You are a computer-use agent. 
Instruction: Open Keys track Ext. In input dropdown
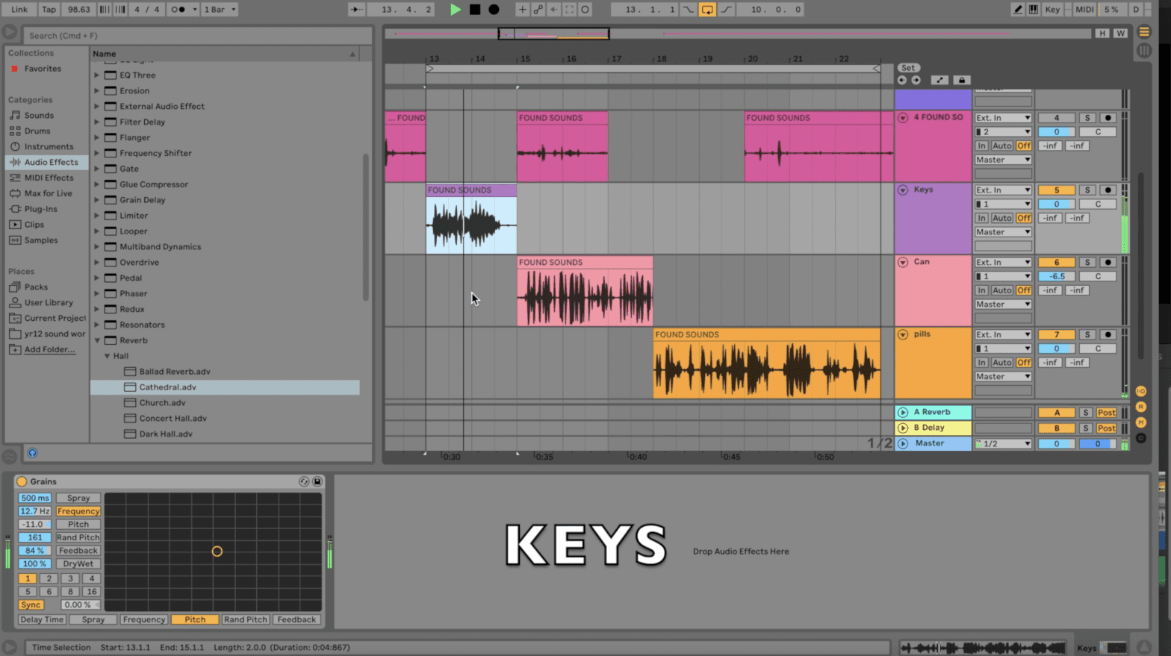click(1002, 190)
